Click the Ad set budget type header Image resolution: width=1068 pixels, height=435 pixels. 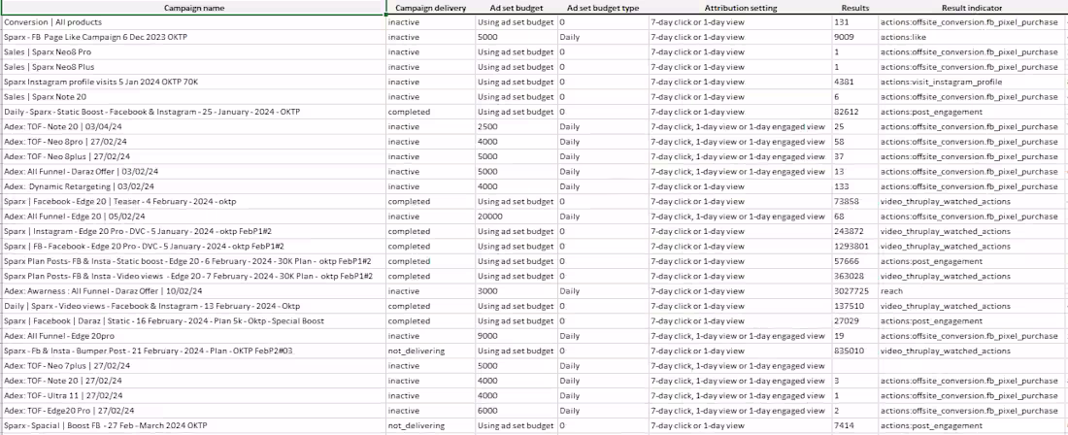pyautogui.click(x=603, y=8)
